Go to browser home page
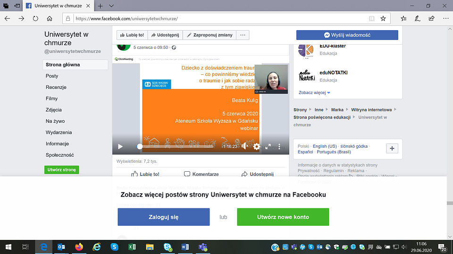The width and height of the screenshot is (453, 254). (50, 18)
